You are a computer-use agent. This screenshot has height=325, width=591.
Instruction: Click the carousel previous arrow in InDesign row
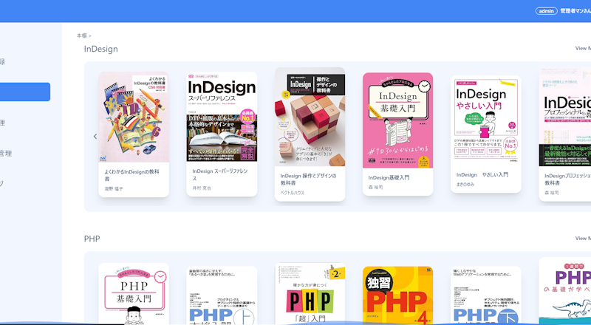click(x=95, y=137)
